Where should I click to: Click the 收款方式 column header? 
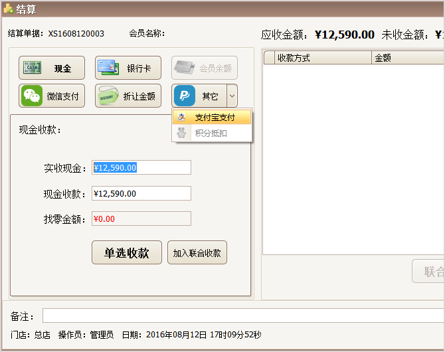323,58
